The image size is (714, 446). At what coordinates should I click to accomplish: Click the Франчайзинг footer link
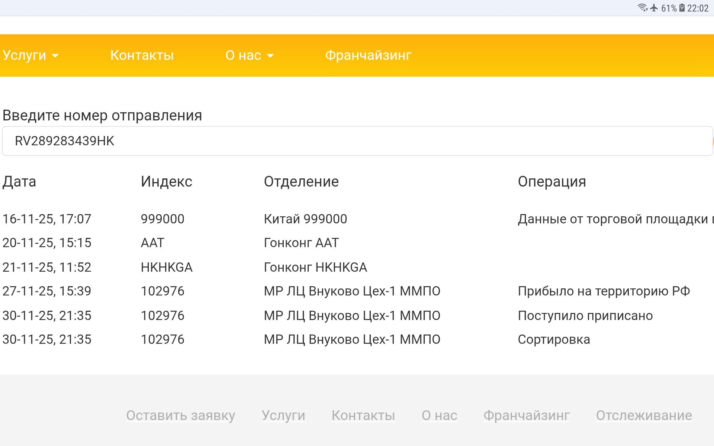[527, 415]
